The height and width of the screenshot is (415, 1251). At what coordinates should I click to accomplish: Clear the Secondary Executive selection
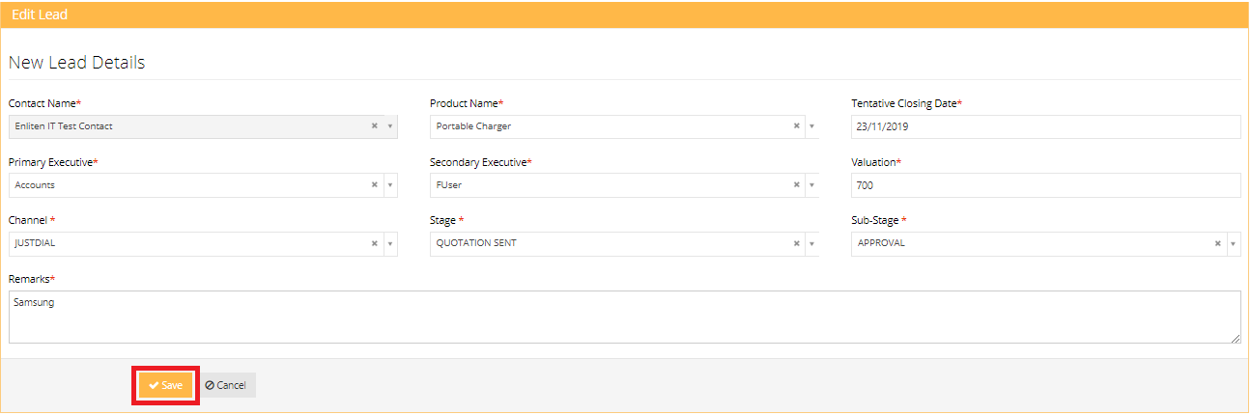[796, 185]
